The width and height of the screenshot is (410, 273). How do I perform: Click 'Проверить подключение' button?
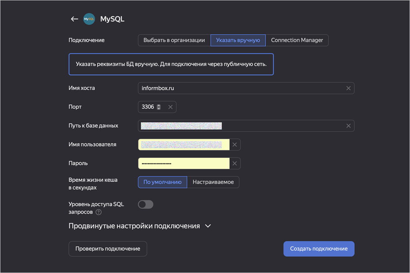108,249
